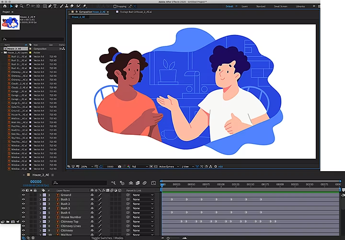This screenshot has width=345, height=240.
Task: Click the current timecode 00000 display
Action: (36, 182)
